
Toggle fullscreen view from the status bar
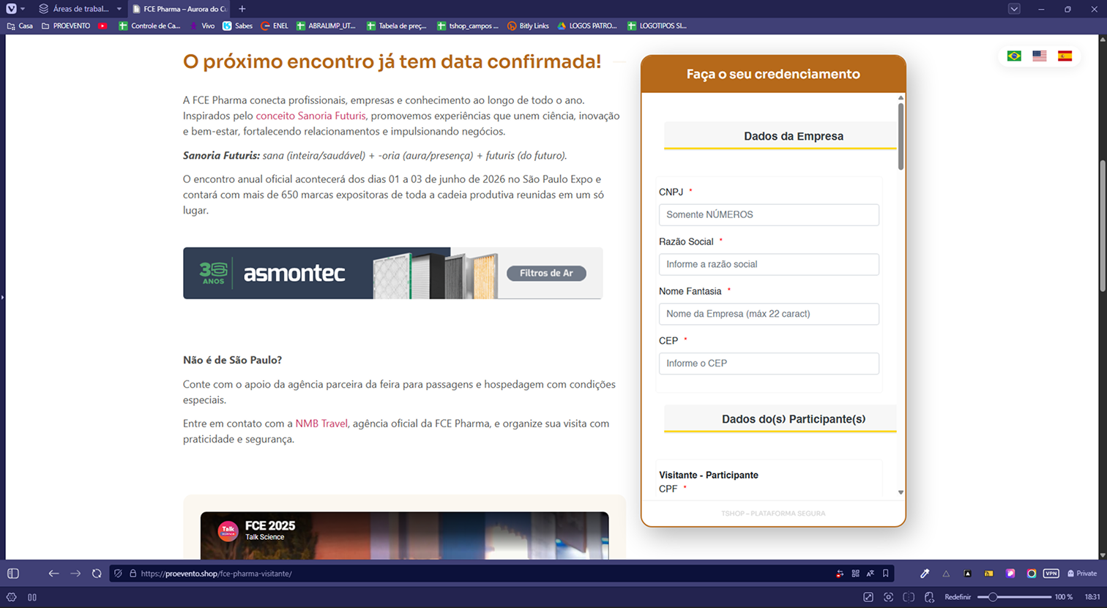tap(868, 597)
